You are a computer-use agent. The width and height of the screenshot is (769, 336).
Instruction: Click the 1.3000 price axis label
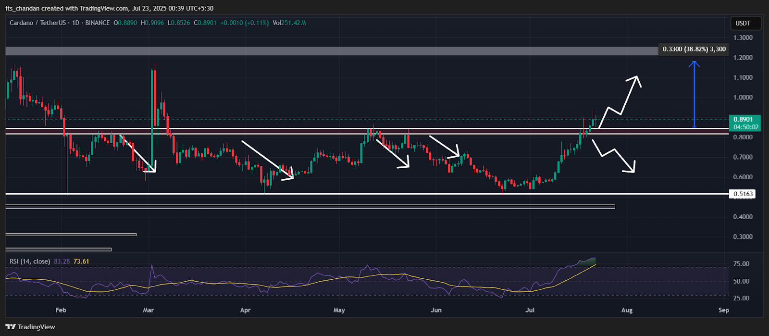743,37
